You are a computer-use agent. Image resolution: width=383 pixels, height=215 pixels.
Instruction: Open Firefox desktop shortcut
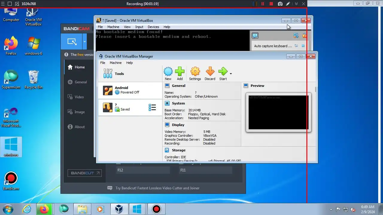[x=11, y=45]
